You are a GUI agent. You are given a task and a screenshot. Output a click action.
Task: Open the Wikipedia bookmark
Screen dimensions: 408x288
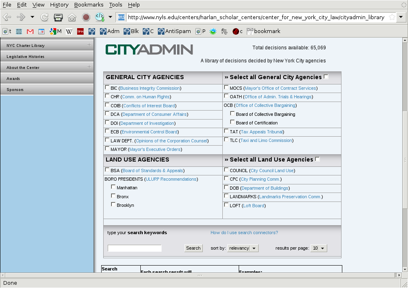coord(69,31)
